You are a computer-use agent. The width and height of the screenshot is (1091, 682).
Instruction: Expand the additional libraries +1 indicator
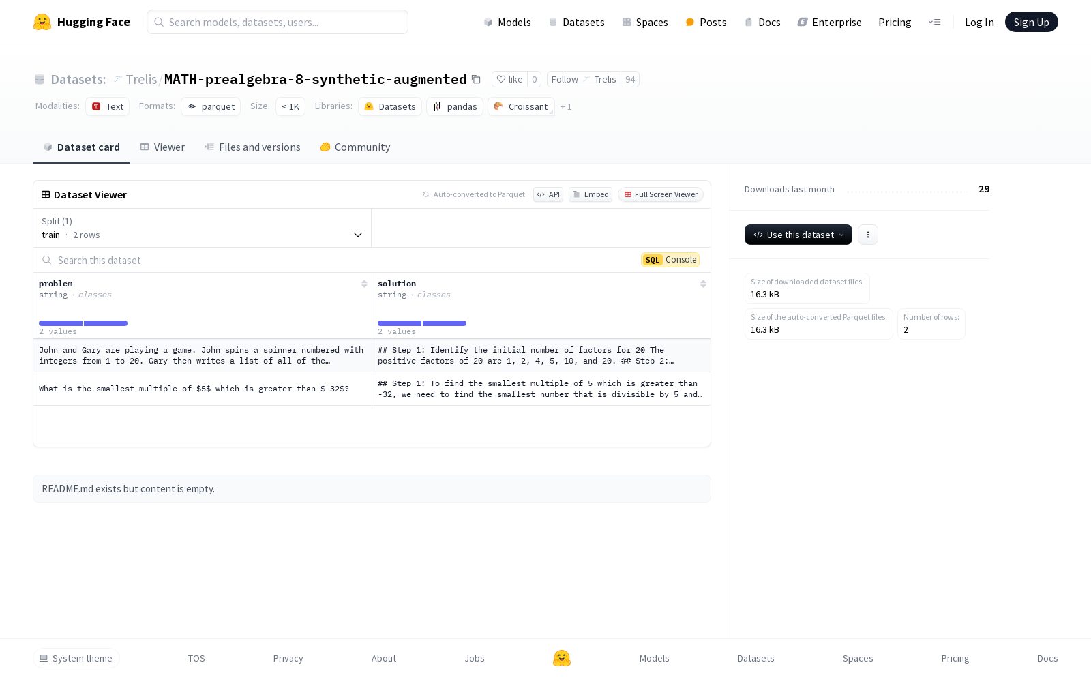pos(566,106)
